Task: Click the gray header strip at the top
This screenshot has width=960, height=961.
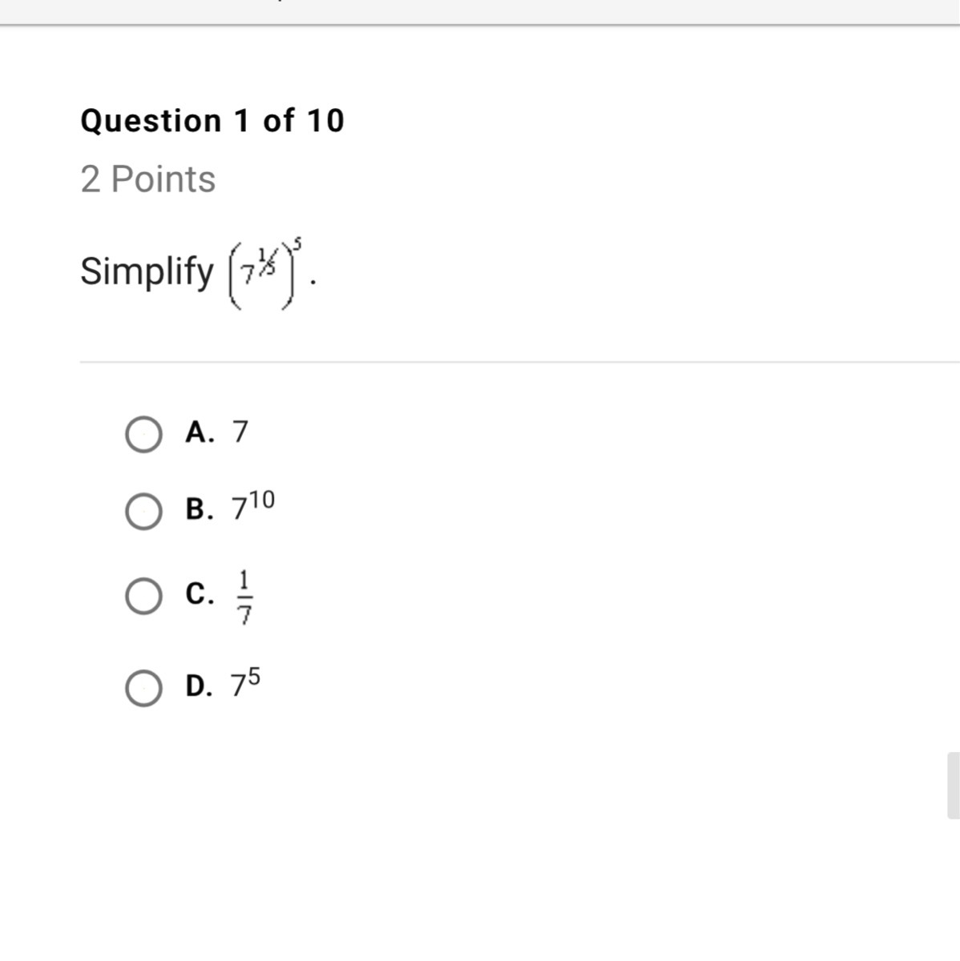Action: click(481, 11)
